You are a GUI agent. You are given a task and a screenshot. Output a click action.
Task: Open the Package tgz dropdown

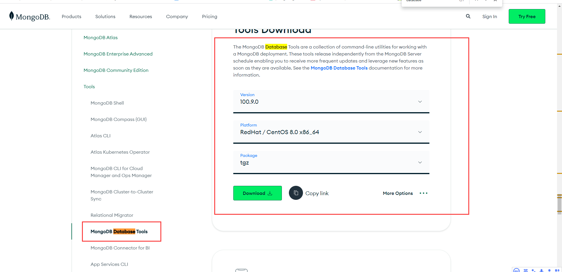tap(331, 162)
